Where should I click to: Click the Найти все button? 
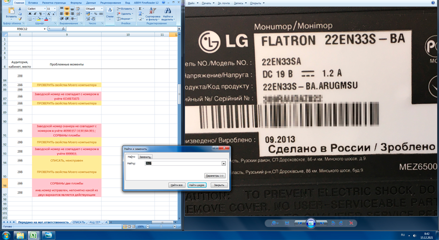(177, 185)
